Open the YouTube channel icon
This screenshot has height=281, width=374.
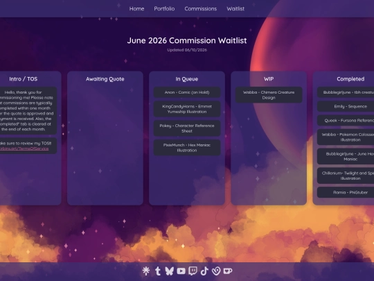(181, 271)
